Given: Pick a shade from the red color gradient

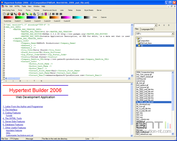Looking at the screenshot, I should (x=9, y=17).
